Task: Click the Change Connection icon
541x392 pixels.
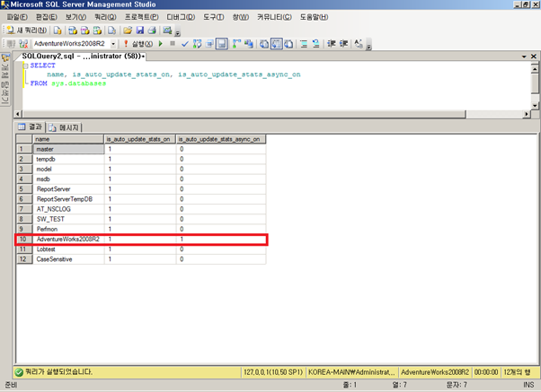Action: coord(23,44)
